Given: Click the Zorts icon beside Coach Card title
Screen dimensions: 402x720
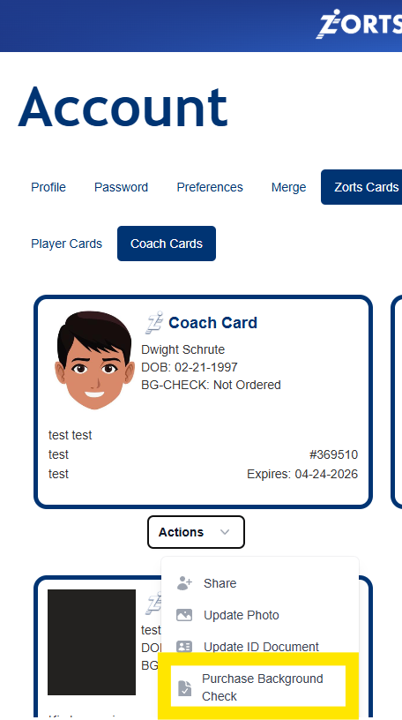Looking at the screenshot, I should 154,322.
